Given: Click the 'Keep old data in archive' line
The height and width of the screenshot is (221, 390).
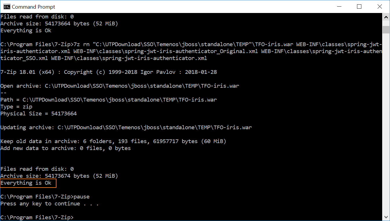Looking at the screenshot, I should point(113,141).
